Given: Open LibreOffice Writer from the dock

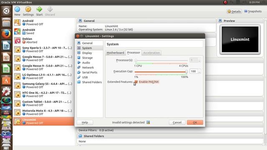Looking at the screenshot, I should (6, 45).
